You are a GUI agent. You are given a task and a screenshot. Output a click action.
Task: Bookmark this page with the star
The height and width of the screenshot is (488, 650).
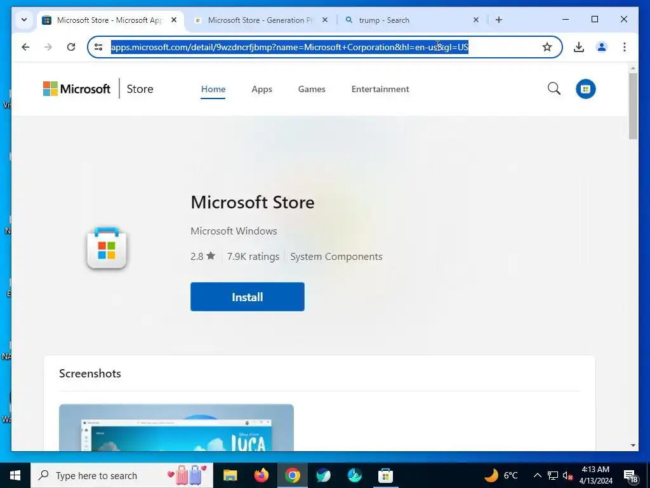pyautogui.click(x=547, y=47)
